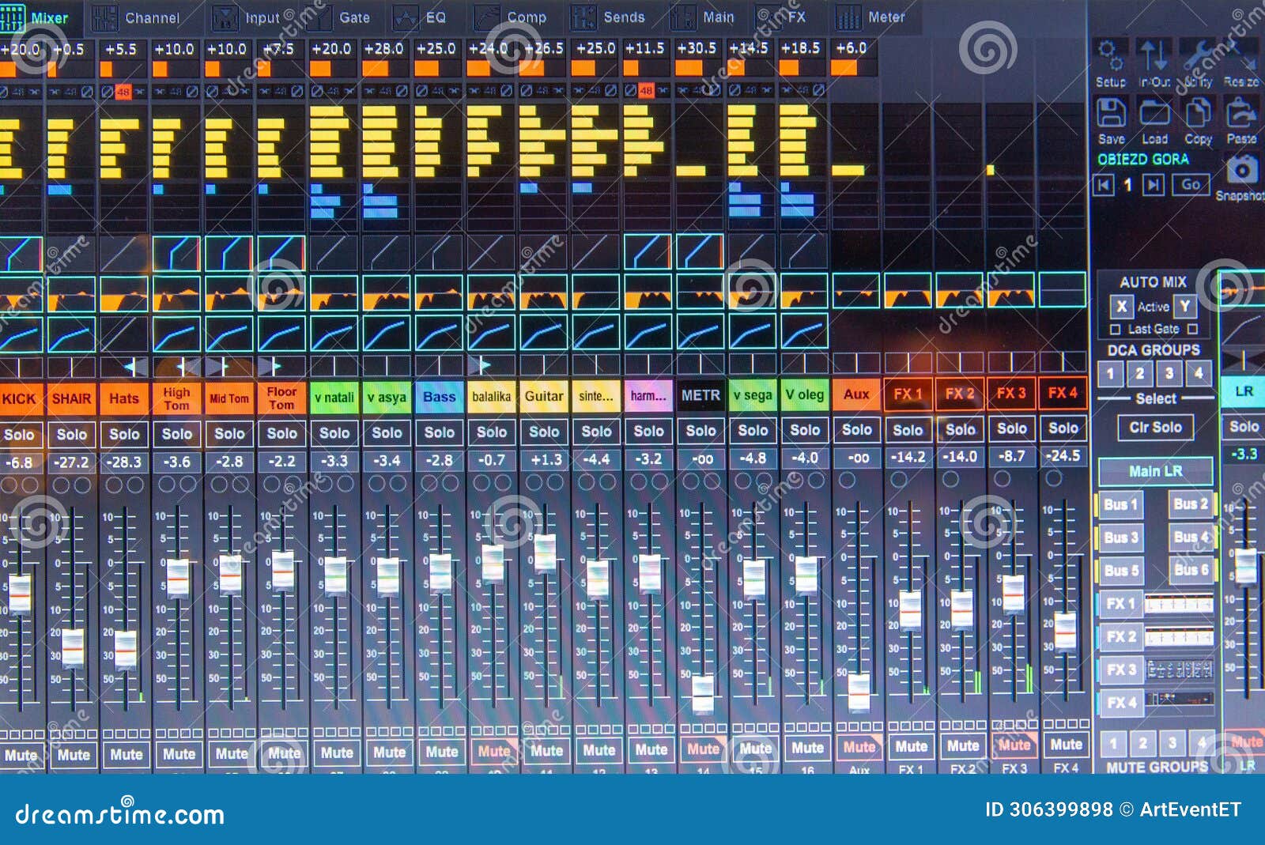
Task: Solo the Bass channel
Action: pos(440,433)
